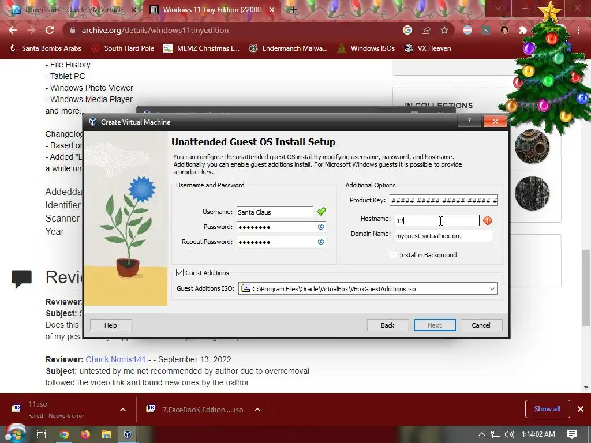The width and height of the screenshot is (591, 443).
Task: Click the Product Key field
Action: pyautogui.click(x=444, y=200)
